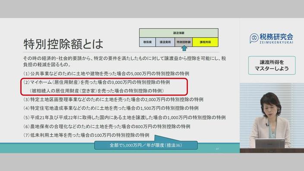Image resolution: width=304 pixels, height=171 pixels.
Task: Click the presenter video thumbnail
Action: 272,118
